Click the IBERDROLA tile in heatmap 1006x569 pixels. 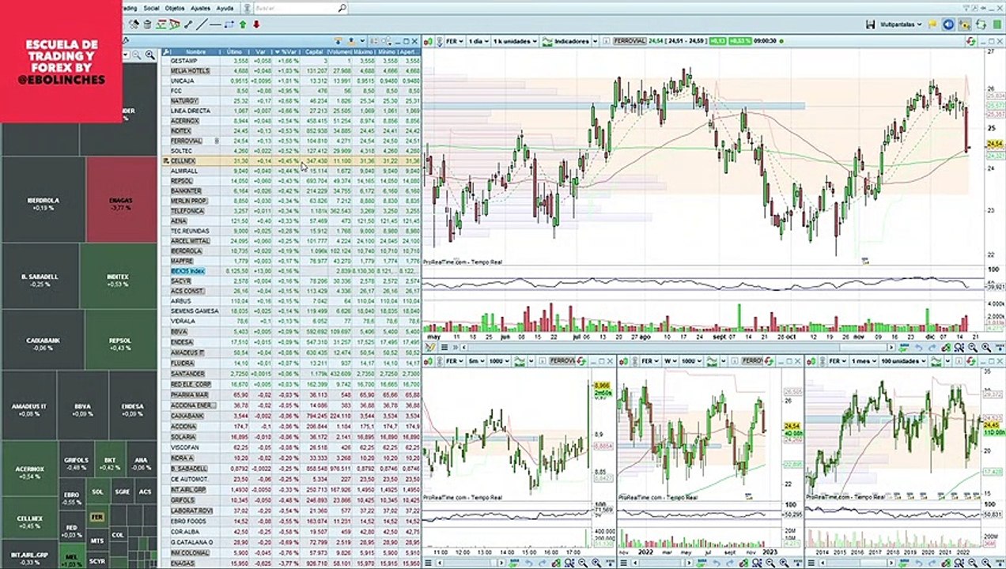point(43,200)
